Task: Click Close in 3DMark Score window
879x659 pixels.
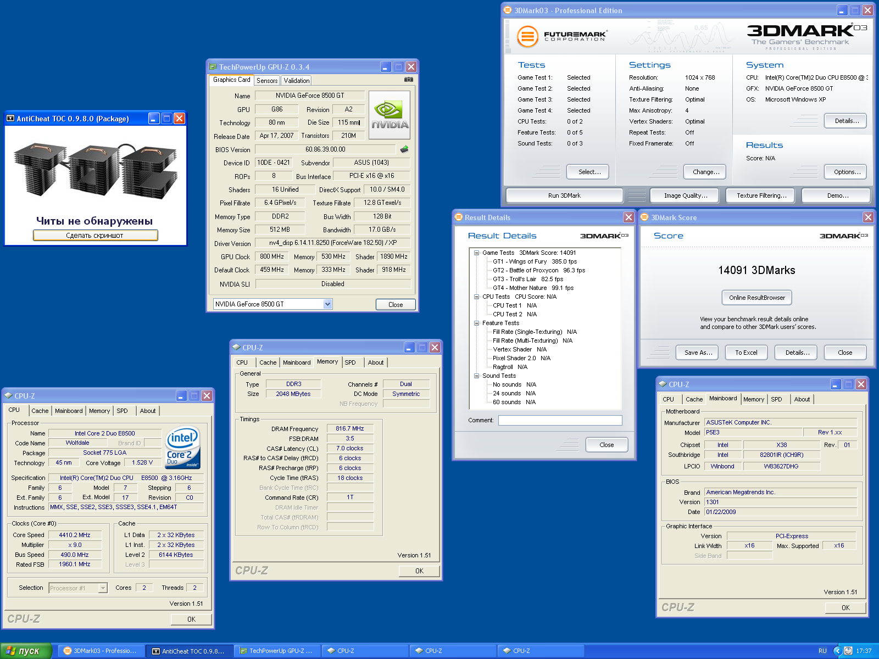Action: pos(845,353)
